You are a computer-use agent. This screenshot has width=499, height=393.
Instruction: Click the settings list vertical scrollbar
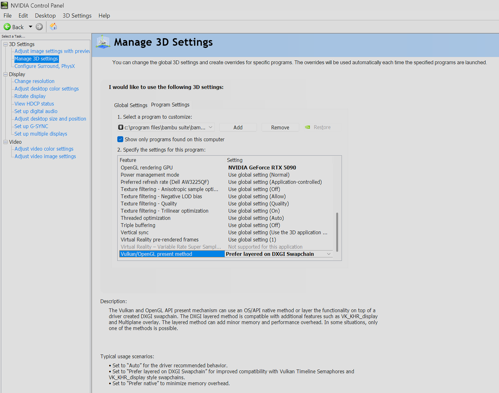[337, 232]
